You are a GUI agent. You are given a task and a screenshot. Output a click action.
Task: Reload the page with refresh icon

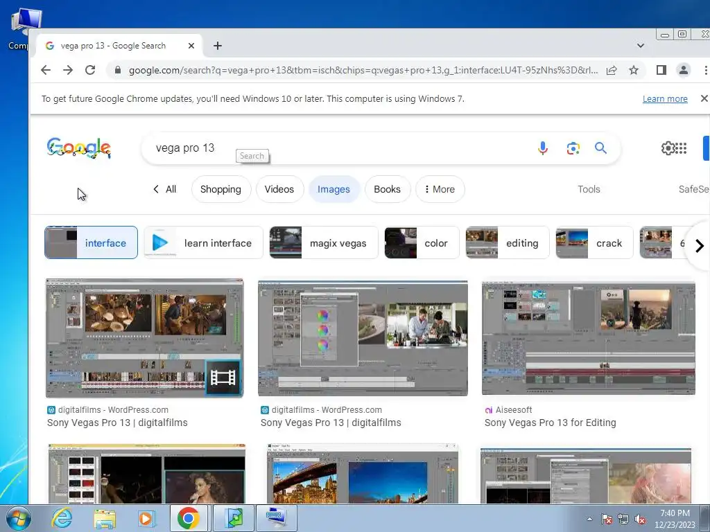[x=90, y=70]
